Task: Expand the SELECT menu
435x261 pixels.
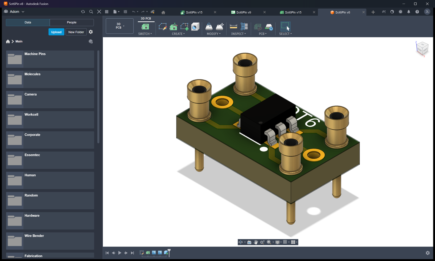Action: point(285,34)
